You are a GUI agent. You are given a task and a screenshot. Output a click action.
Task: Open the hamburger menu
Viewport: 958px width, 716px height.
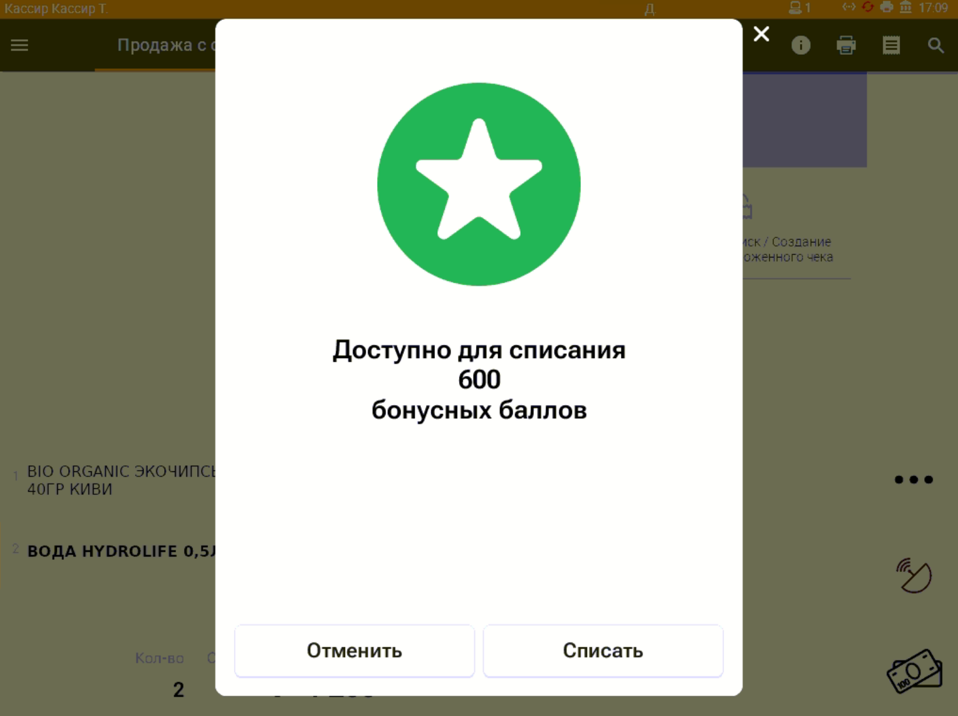point(19,45)
